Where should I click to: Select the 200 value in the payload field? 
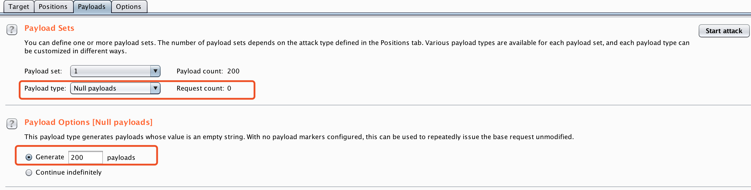(85, 157)
